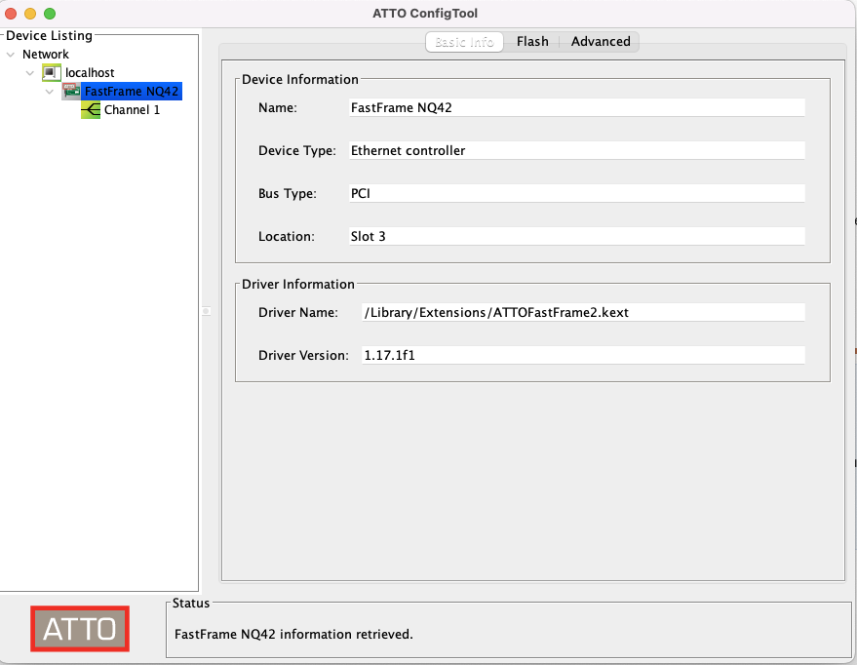Select the localhost tree entry
The image size is (857, 665).
[90, 73]
